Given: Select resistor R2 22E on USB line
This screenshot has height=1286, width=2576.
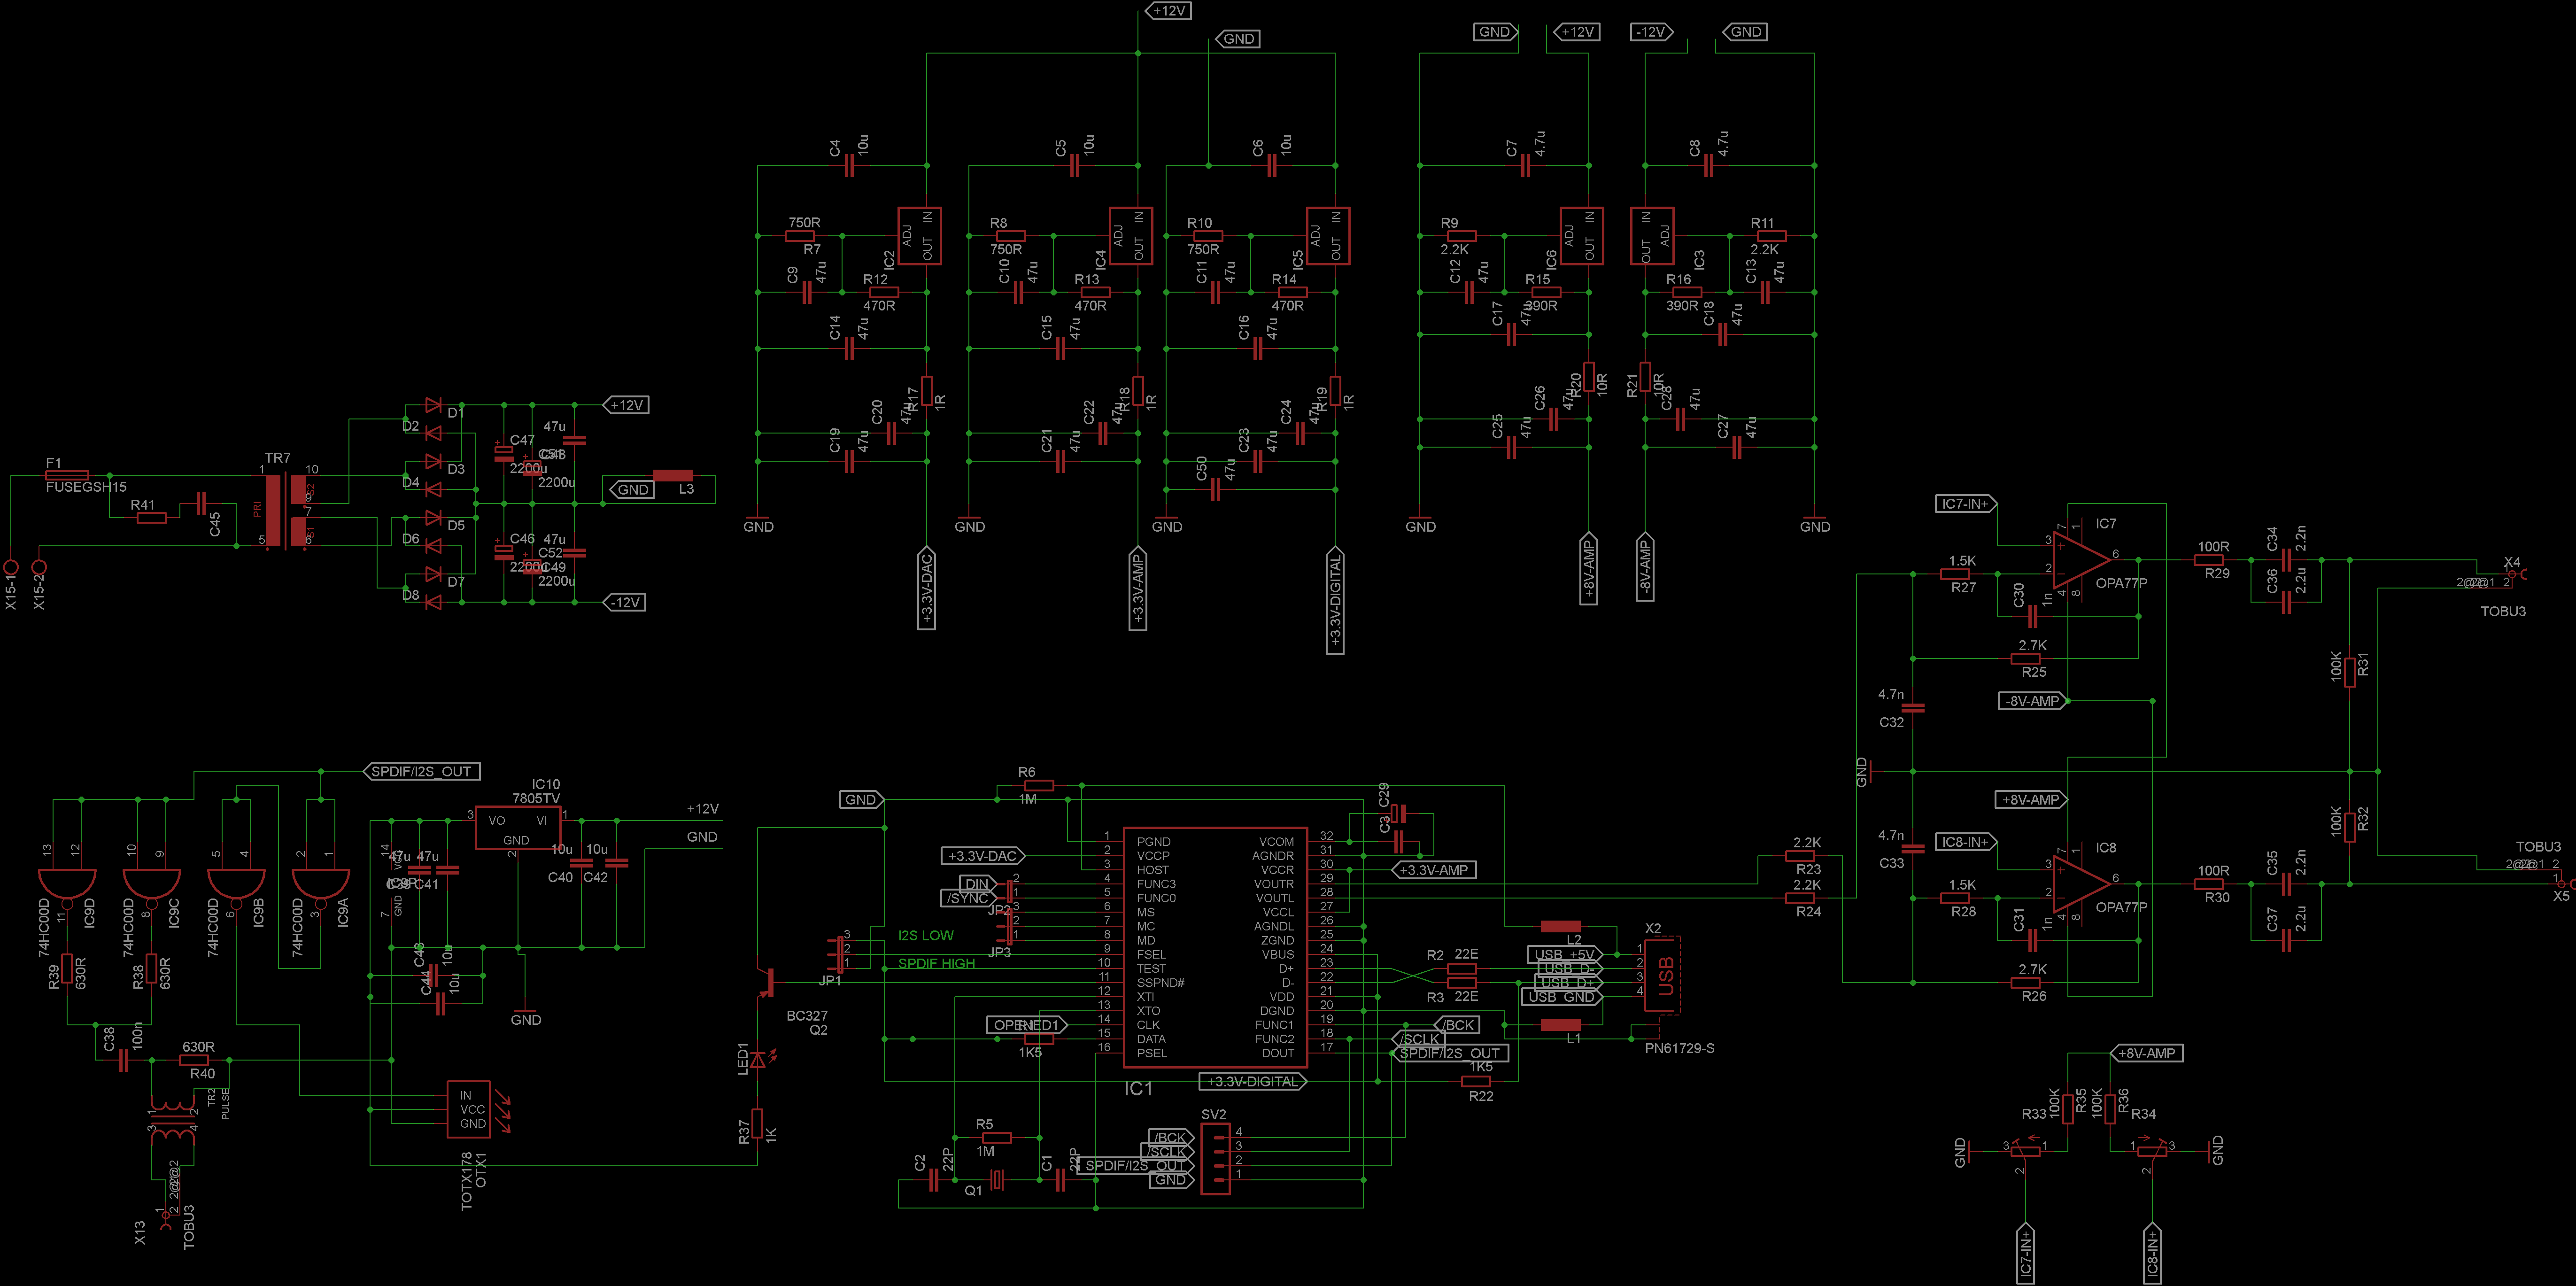Looking at the screenshot, I should pos(1462,968).
